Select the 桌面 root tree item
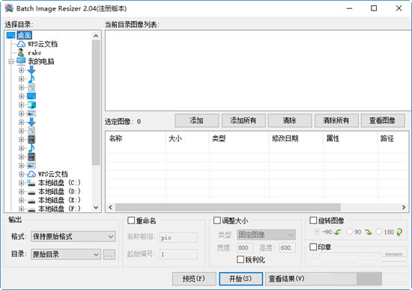The width and height of the screenshot is (412, 290). tap(25, 35)
